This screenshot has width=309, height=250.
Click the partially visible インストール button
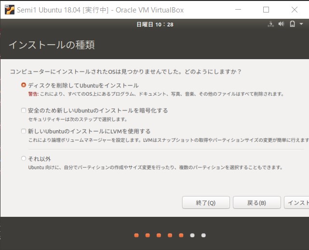point(296,202)
